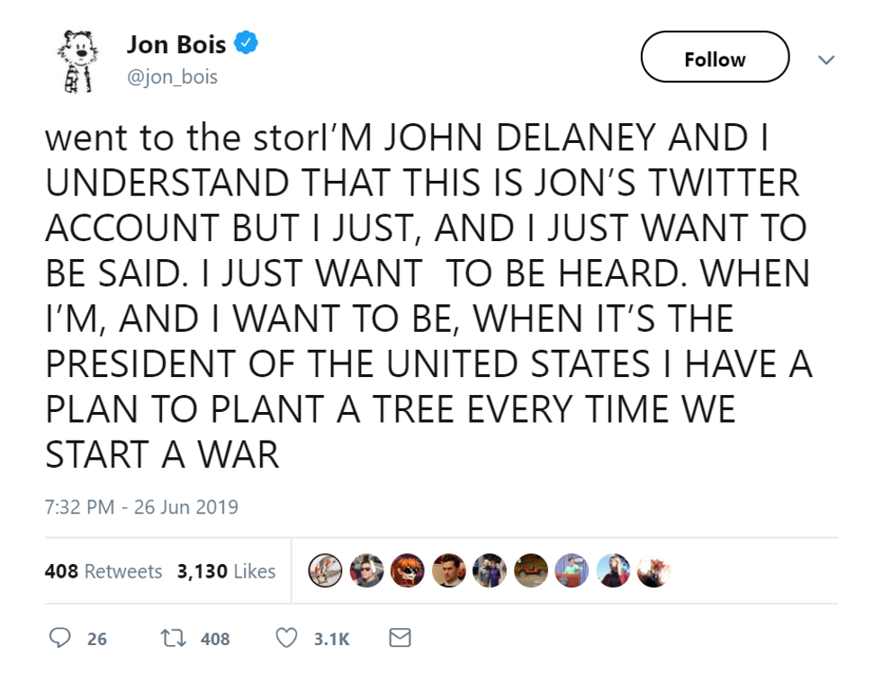882x681 pixels.
Task: Reply to Jon Bois's tweet
Action: 61,638
